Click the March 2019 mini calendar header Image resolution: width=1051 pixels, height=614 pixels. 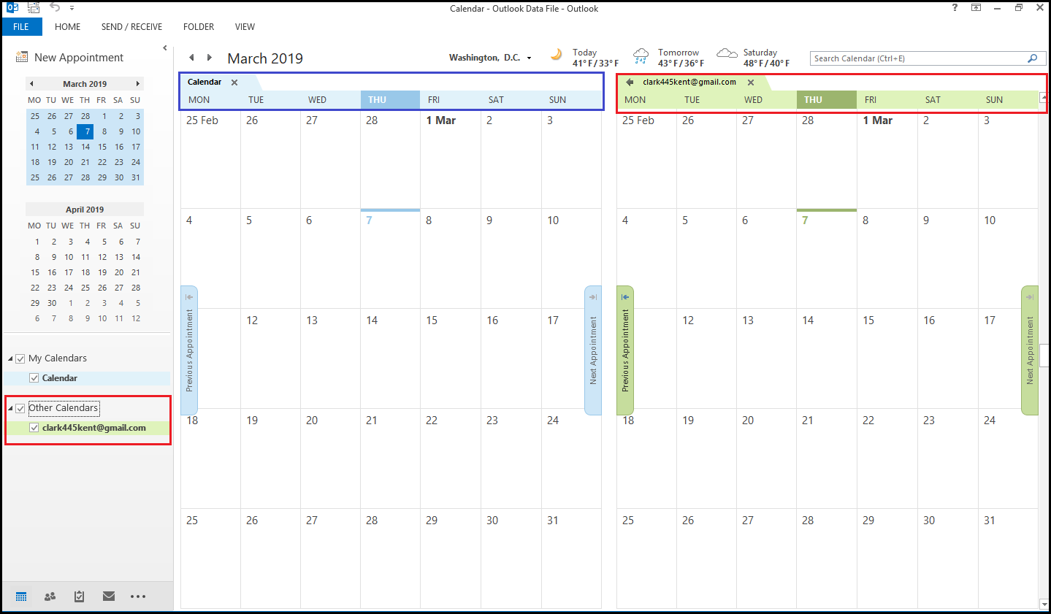click(85, 84)
